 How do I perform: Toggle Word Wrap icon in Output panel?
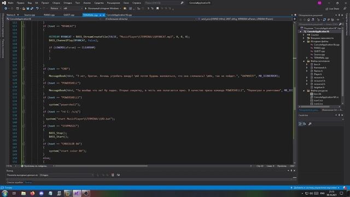coord(118,175)
